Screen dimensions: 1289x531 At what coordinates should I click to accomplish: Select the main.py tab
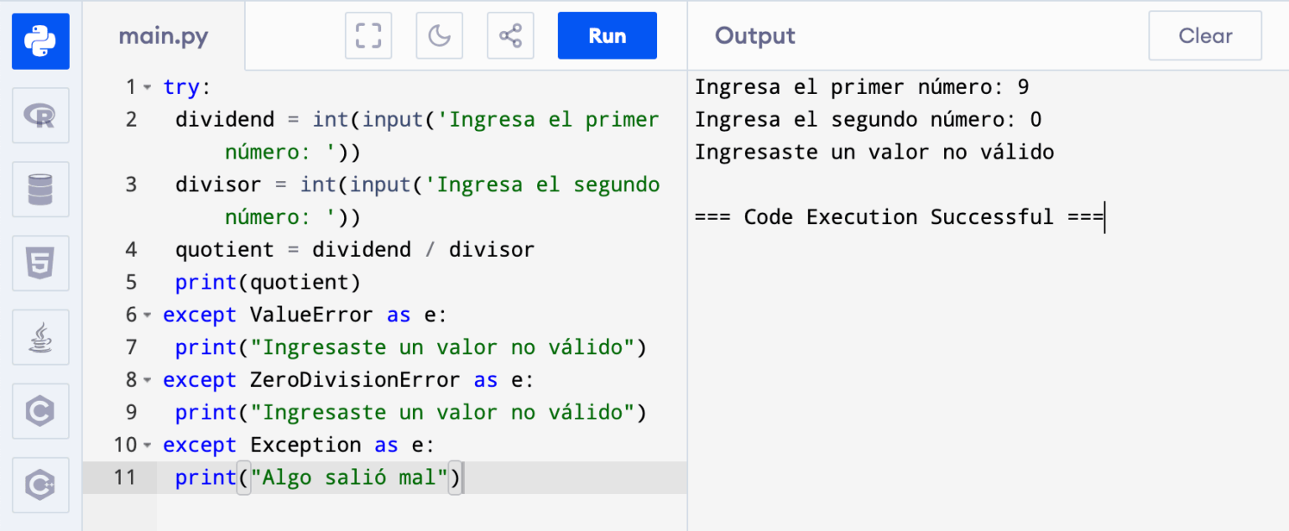pyautogui.click(x=163, y=35)
